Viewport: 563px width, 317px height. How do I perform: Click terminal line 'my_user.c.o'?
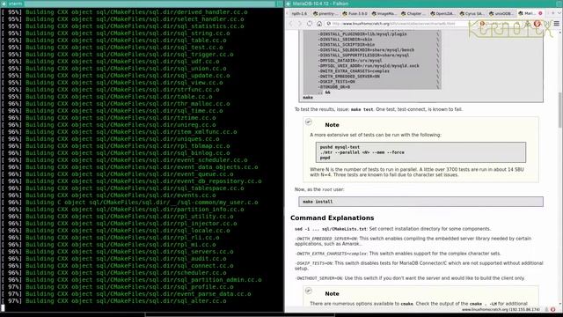[129, 203]
